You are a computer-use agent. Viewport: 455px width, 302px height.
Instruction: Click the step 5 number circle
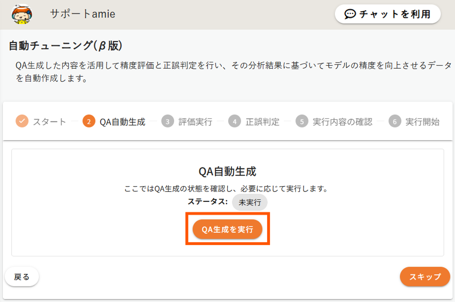[302, 122]
